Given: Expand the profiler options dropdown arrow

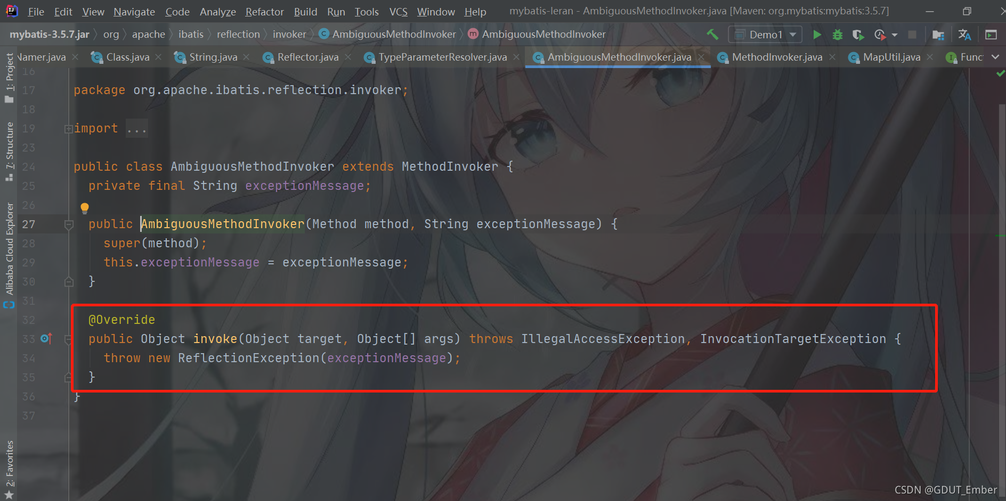Looking at the screenshot, I should [x=895, y=35].
